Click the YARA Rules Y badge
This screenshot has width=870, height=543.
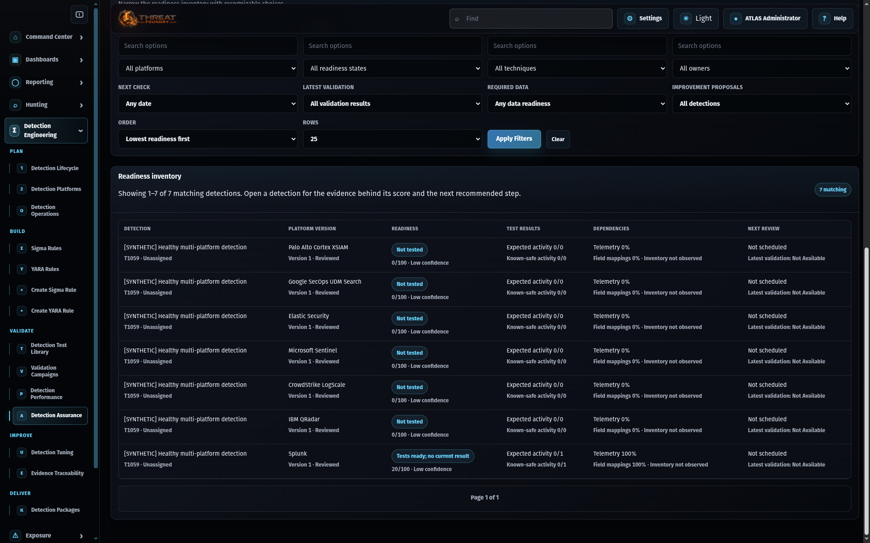pos(22,269)
